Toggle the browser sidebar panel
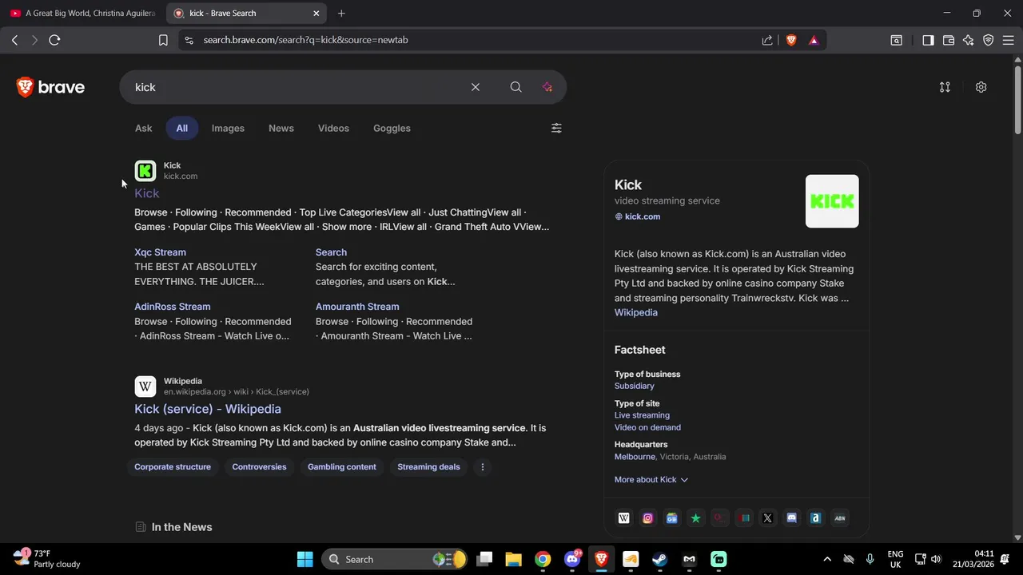 (x=928, y=40)
